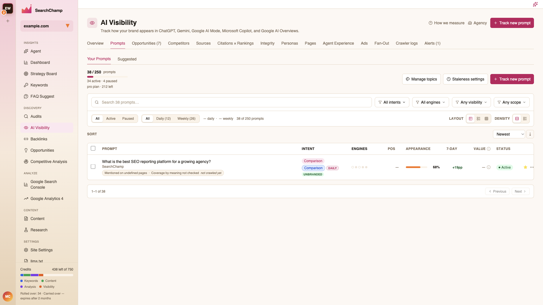
Task: Expand the example.com site selector
Action: (47, 26)
